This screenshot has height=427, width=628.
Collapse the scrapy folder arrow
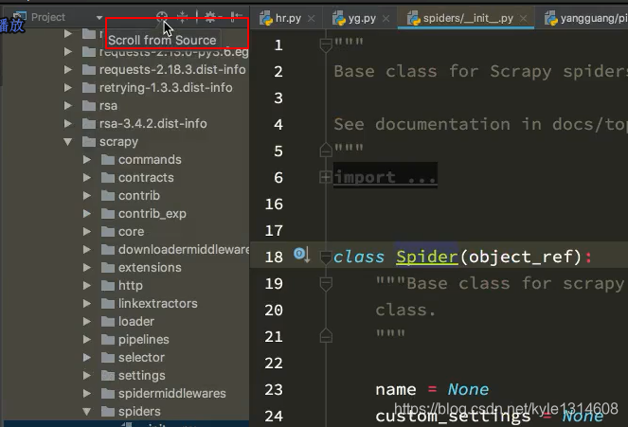[68, 142]
